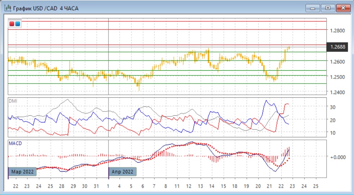Click the +0.000 MACD zero level label

pos(337,157)
